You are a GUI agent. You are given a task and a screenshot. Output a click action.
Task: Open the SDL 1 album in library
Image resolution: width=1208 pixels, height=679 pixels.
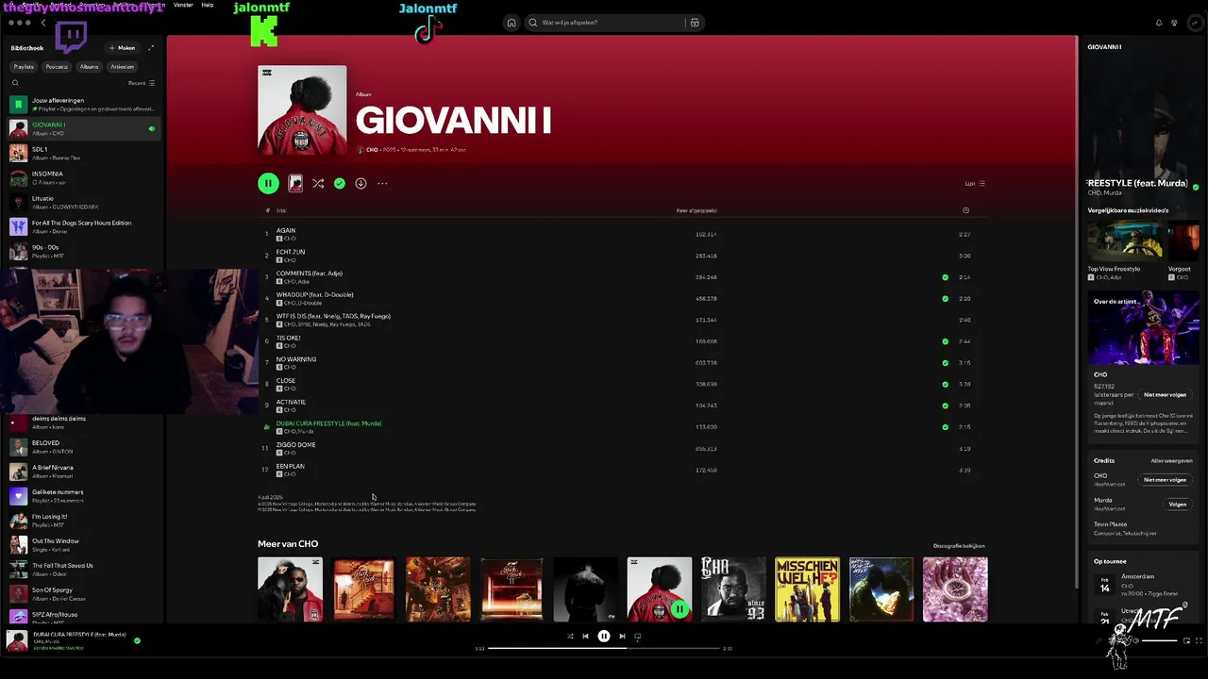85,153
